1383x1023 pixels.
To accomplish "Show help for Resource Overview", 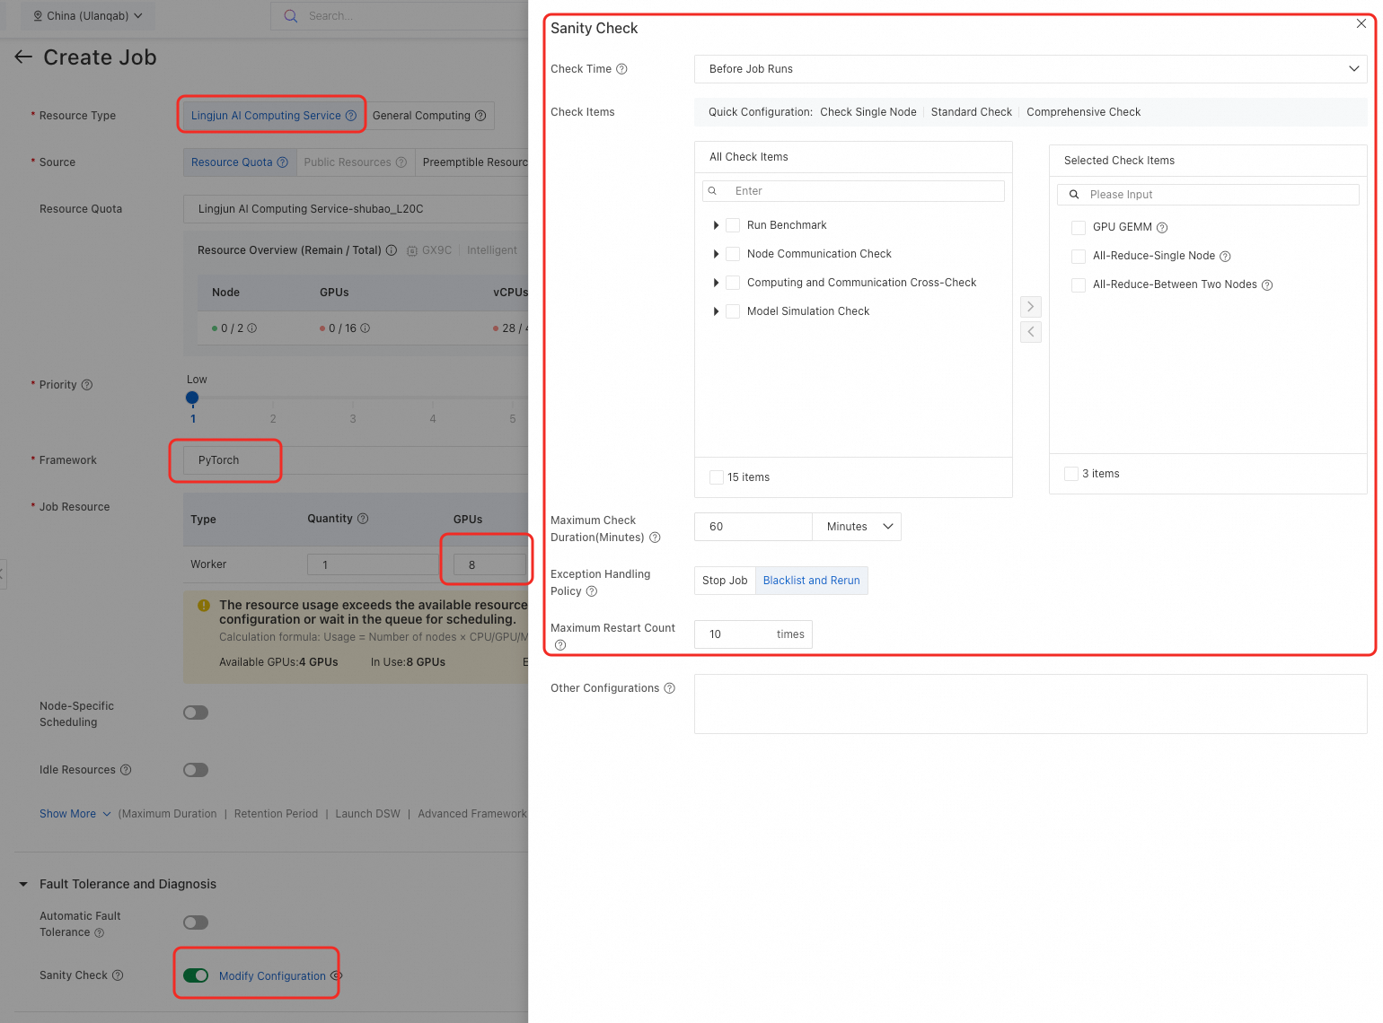I will coord(392,250).
